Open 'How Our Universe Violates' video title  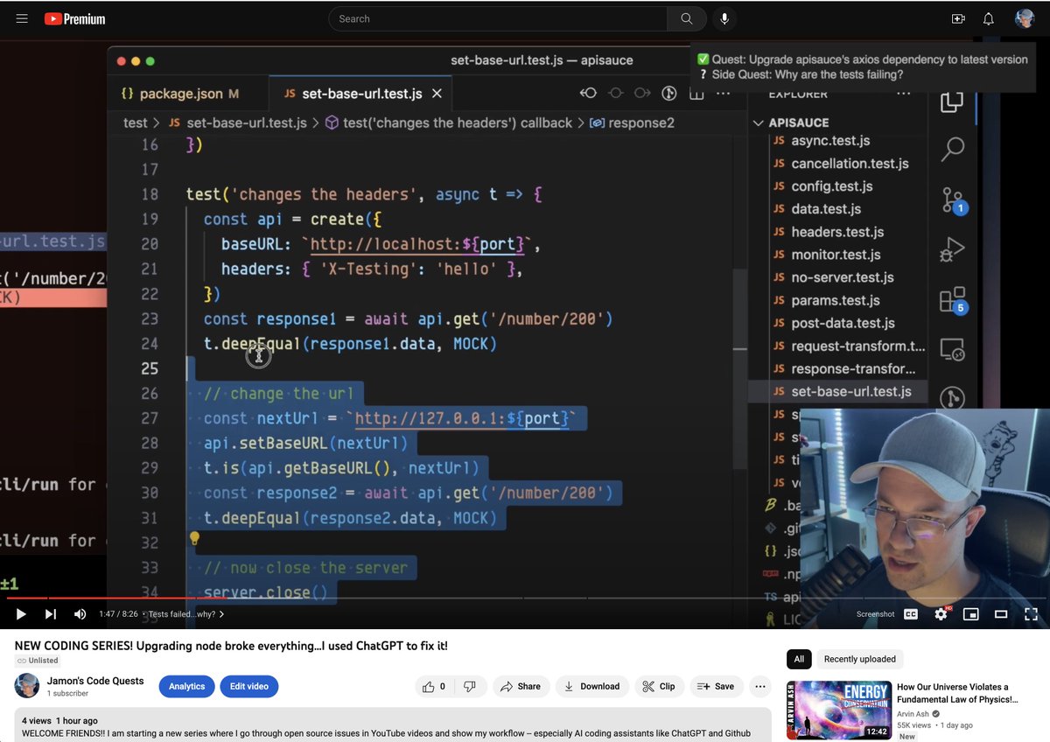click(958, 693)
